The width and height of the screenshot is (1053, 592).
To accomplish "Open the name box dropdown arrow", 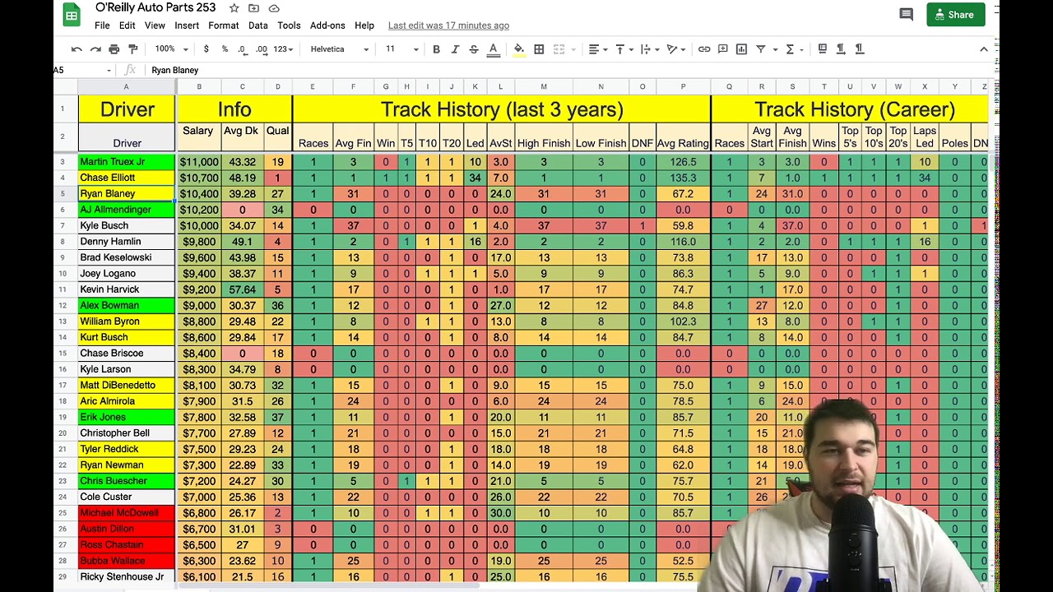I will [109, 71].
